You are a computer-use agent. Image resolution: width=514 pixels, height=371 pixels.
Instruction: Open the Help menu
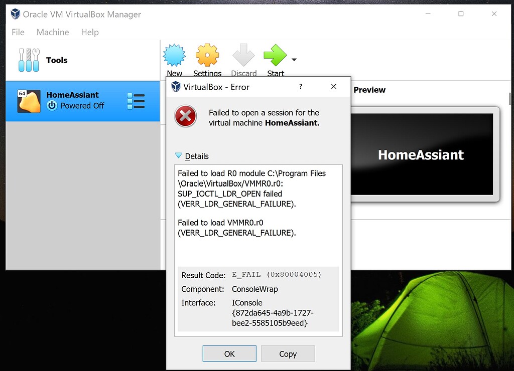pyautogui.click(x=90, y=32)
